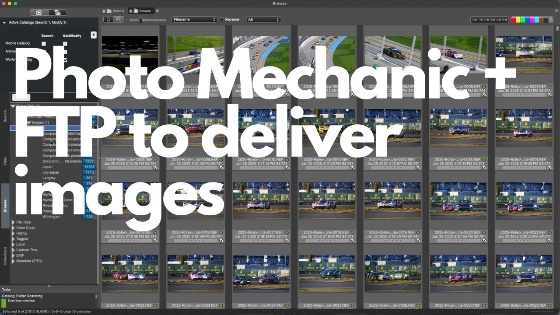The height and width of the screenshot is (315, 560).
Task: Expand the Color Class filter
Action: (13, 228)
